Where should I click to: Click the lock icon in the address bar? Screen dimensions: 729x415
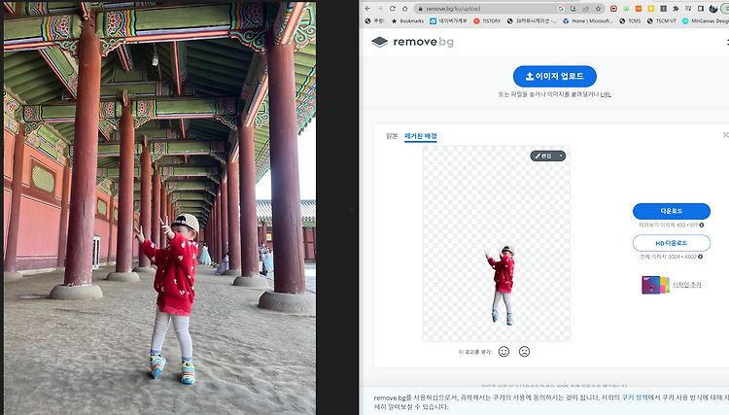[420, 9]
